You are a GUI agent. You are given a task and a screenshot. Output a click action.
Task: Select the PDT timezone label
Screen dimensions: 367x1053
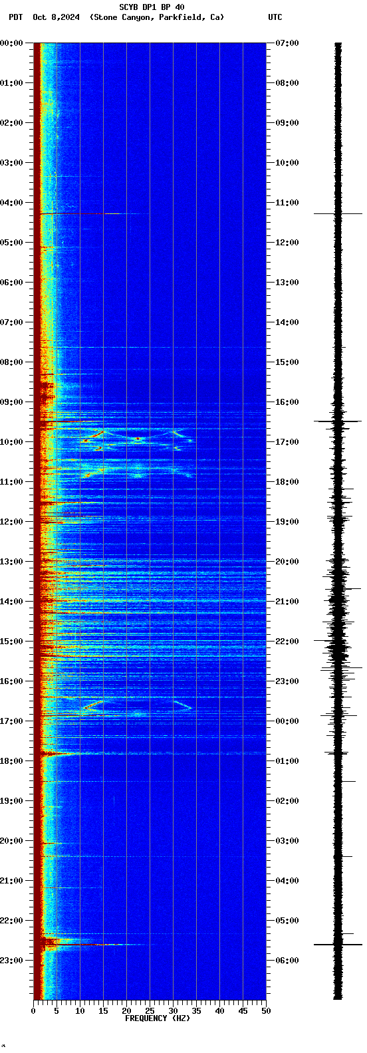(x=15, y=17)
